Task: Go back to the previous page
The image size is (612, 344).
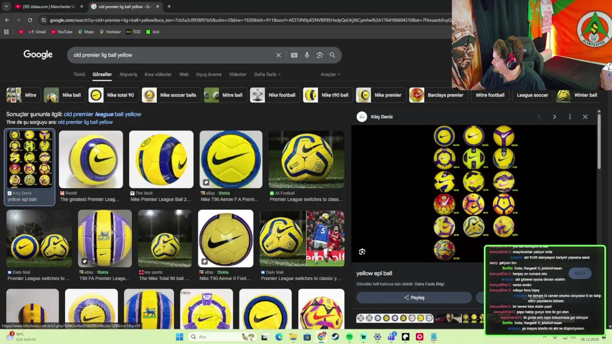Action: [7, 20]
